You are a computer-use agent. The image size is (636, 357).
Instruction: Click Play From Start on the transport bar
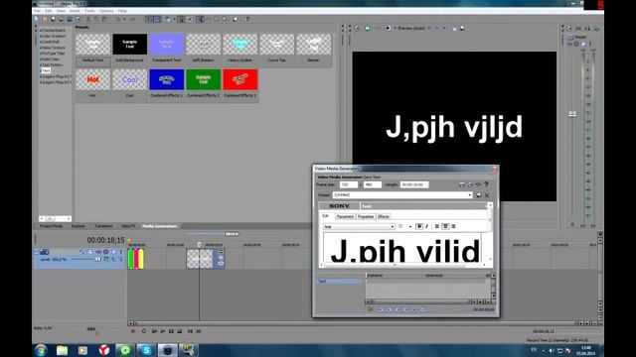[154, 331]
